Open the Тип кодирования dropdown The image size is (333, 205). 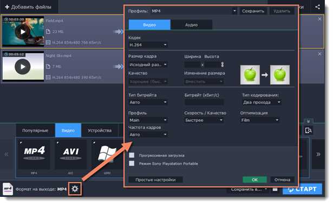pyautogui.click(x=262, y=102)
